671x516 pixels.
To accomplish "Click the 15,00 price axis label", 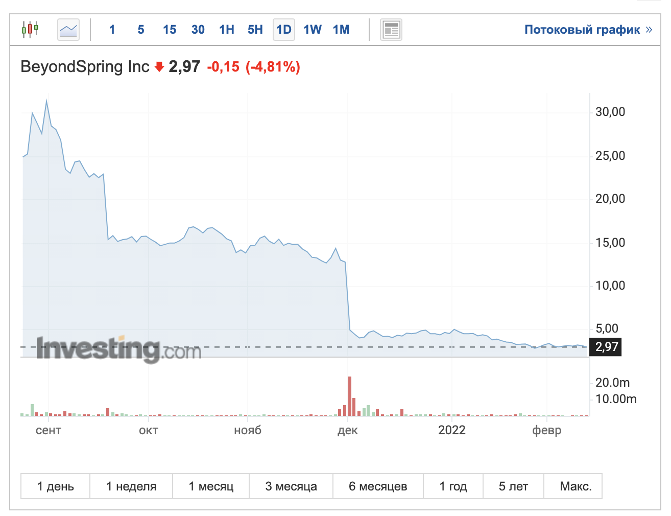I will point(610,243).
